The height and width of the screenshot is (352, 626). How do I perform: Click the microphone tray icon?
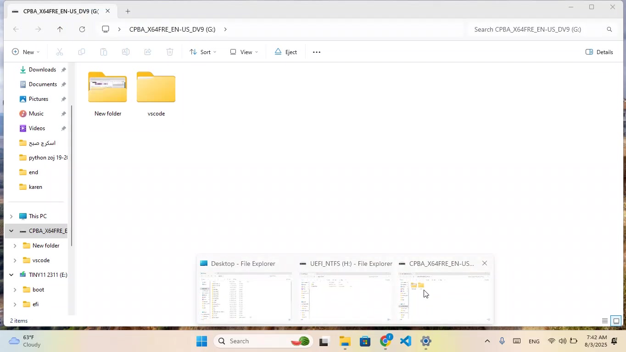click(502, 341)
